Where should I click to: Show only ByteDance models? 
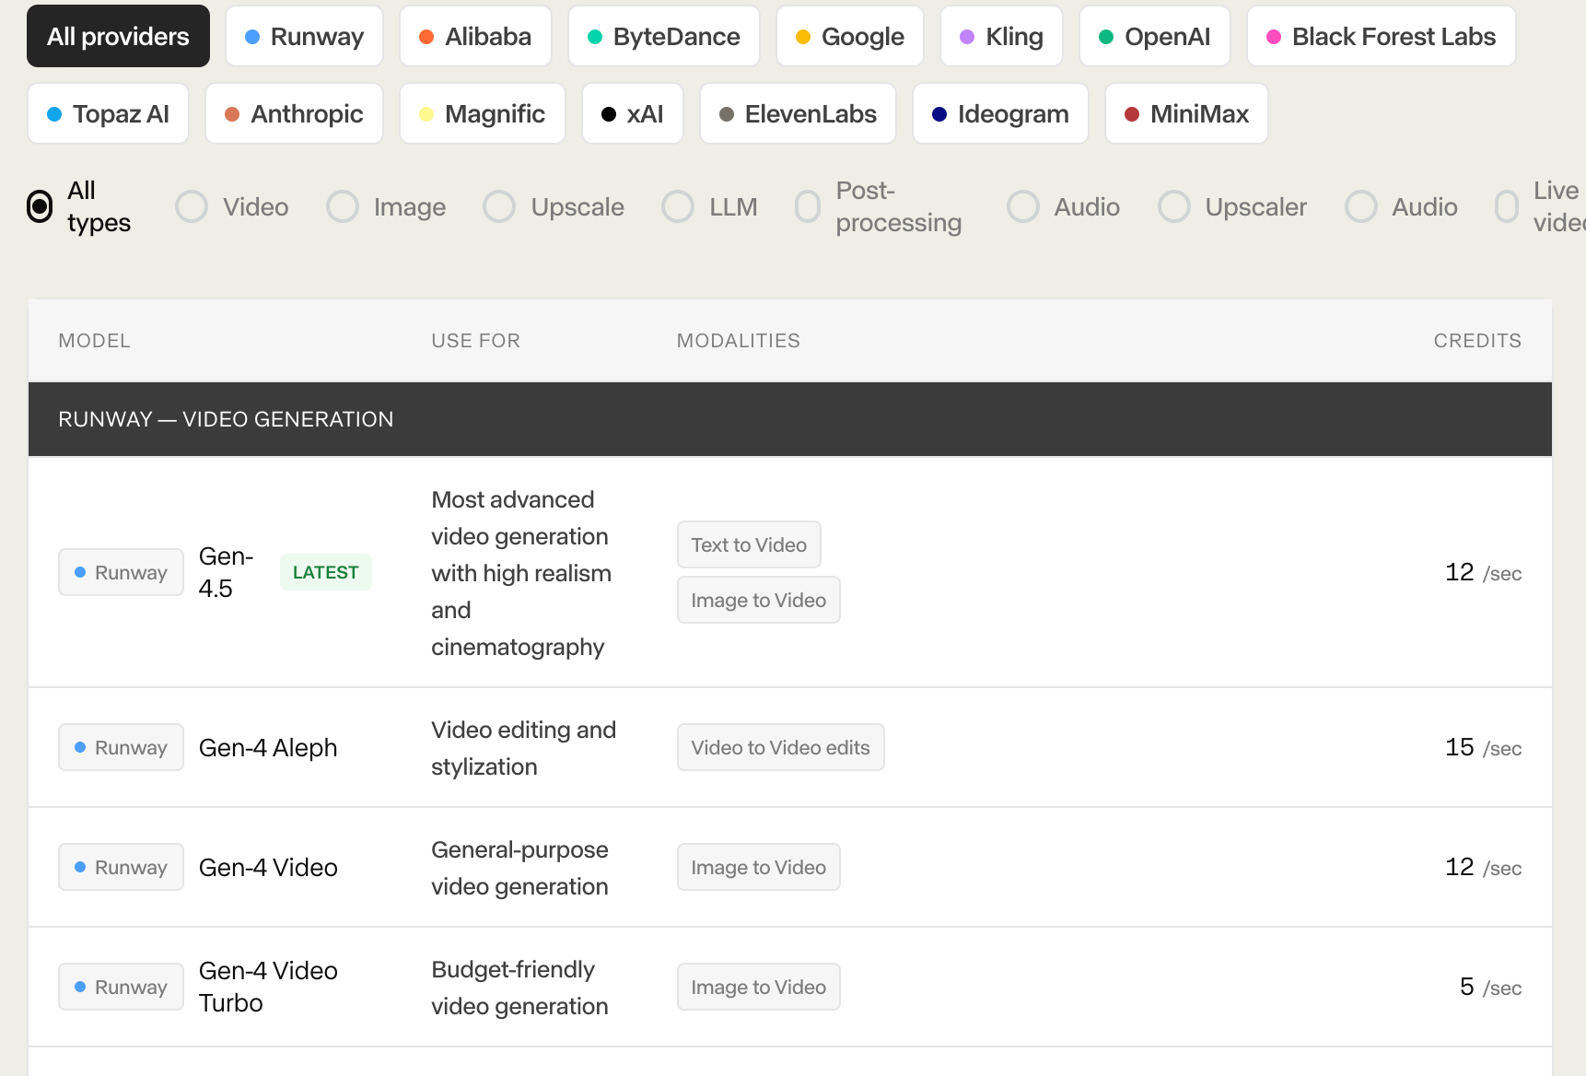664,37
